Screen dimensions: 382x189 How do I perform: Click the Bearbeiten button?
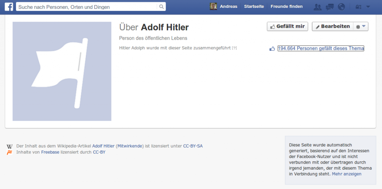(332, 27)
